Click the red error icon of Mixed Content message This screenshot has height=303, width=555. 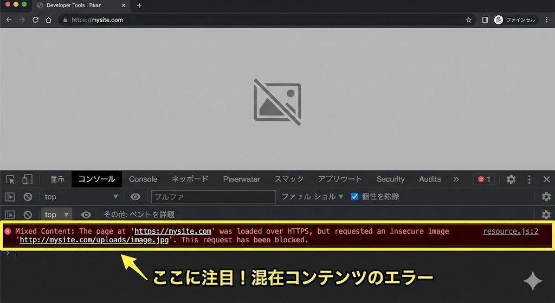8,231
